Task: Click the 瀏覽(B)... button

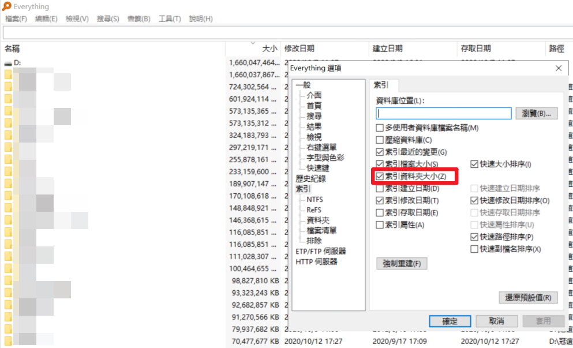Action: point(537,113)
